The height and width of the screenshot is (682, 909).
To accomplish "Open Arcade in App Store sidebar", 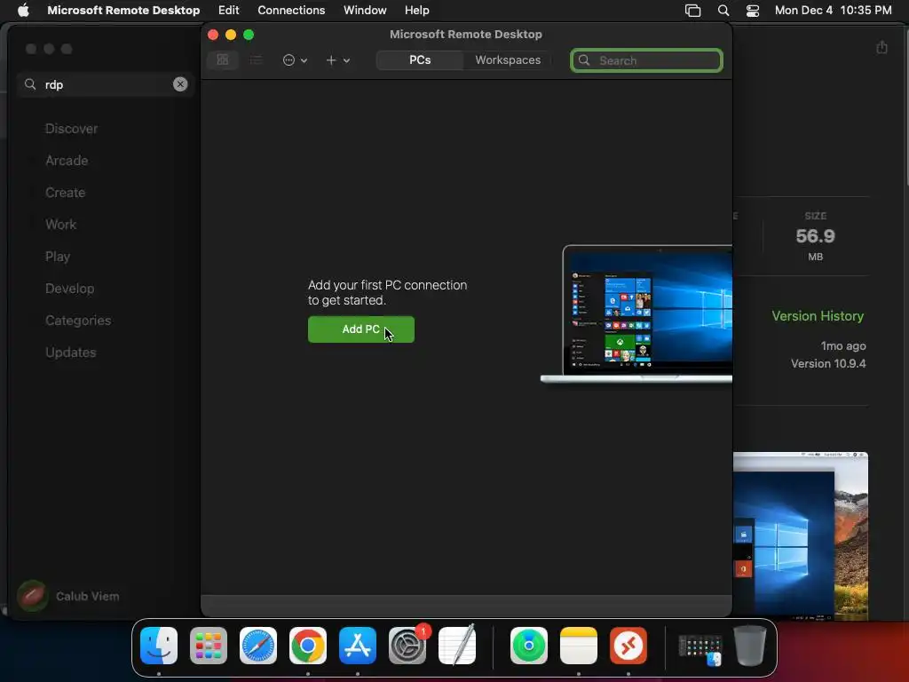I will click(67, 161).
